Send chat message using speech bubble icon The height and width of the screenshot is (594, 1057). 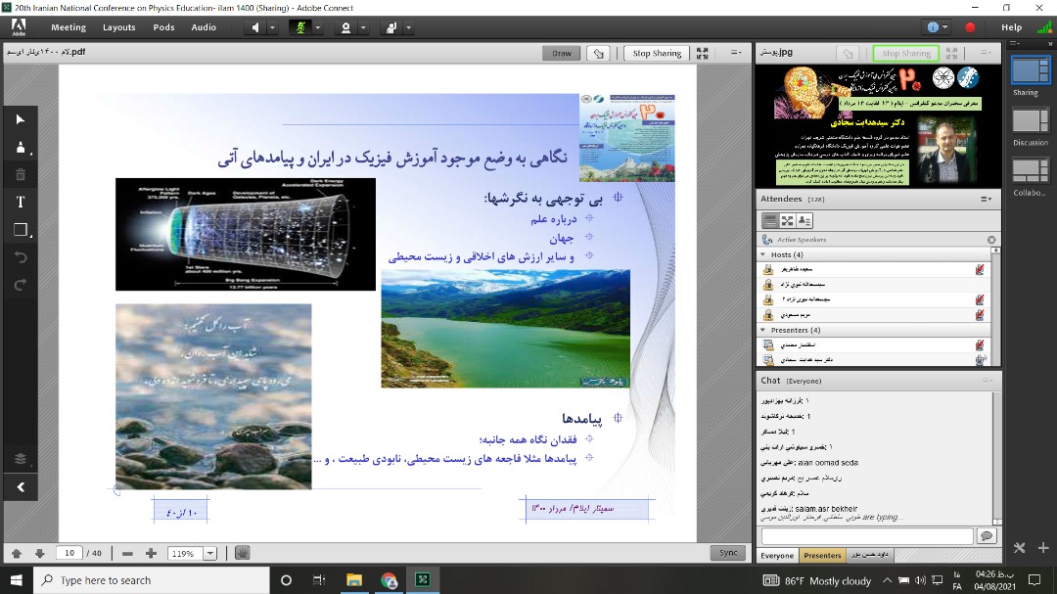click(986, 536)
